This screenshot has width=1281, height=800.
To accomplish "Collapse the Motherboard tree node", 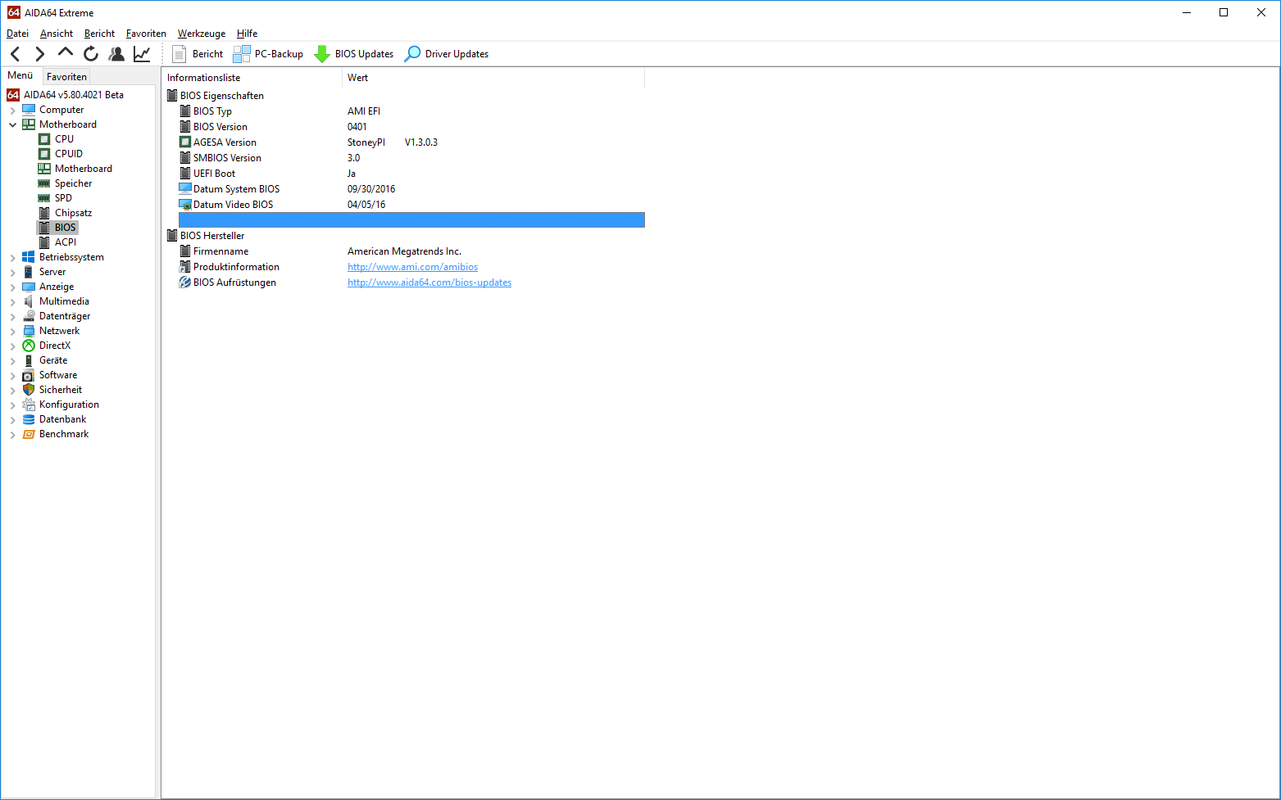I will 13,125.
